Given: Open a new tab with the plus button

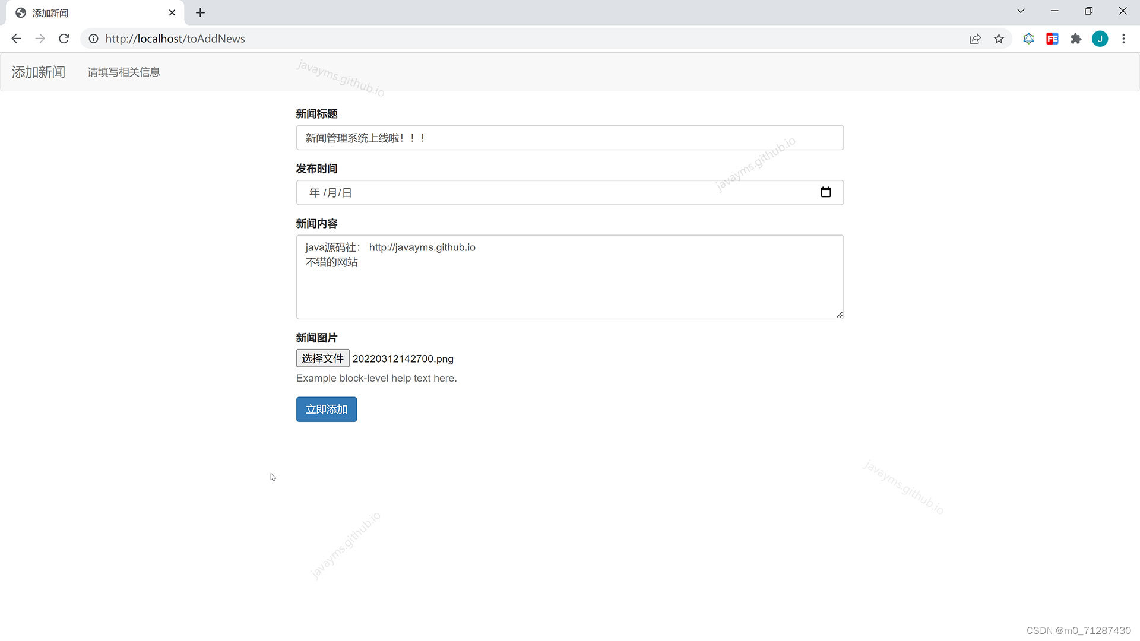Looking at the screenshot, I should tap(200, 12).
